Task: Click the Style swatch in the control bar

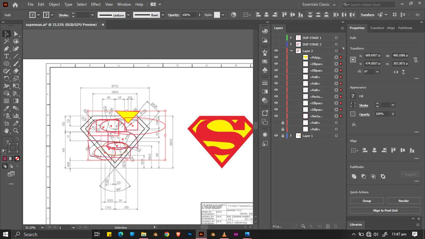Action: (x=217, y=15)
